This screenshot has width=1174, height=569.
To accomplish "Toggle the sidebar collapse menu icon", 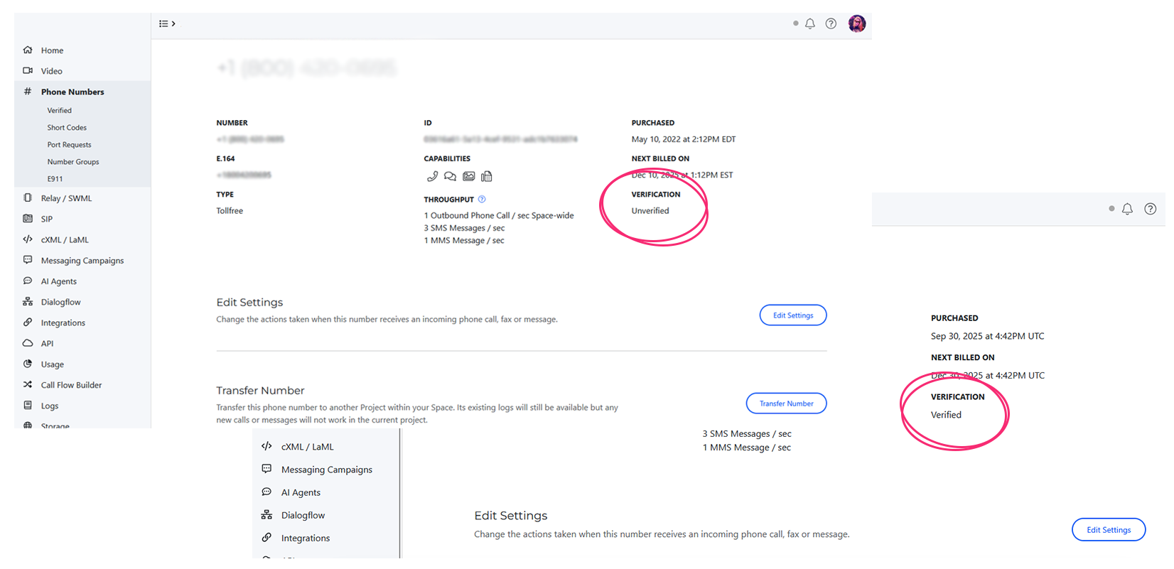I will point(166,23).
